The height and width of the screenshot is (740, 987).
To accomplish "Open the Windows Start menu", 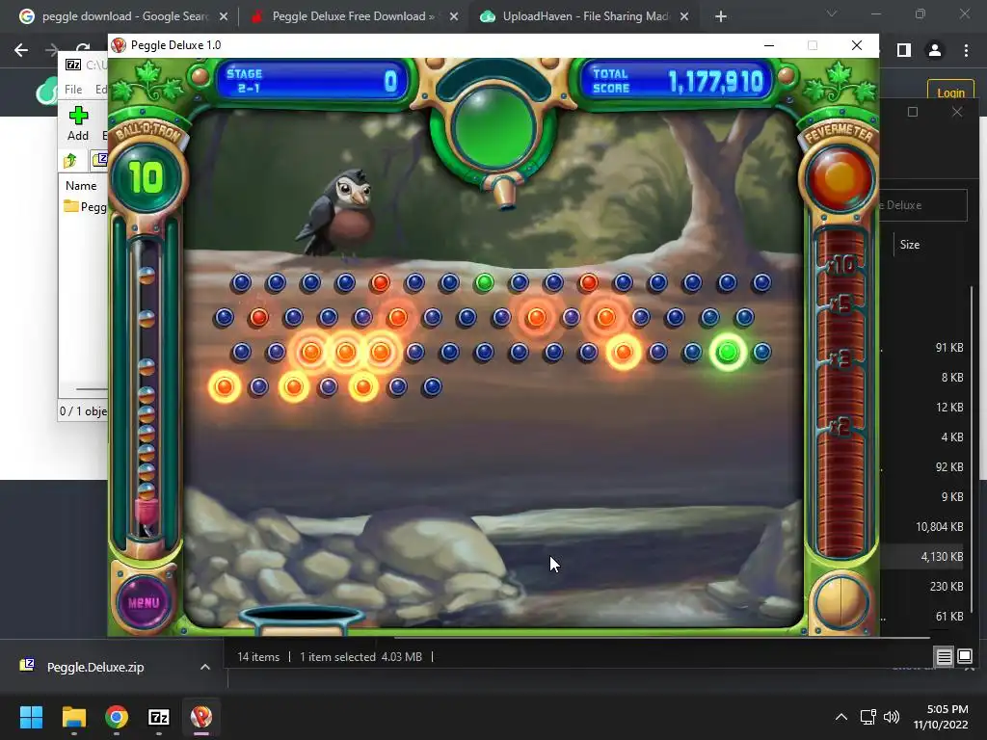I will pyautogui.click(x=31, y=717).
